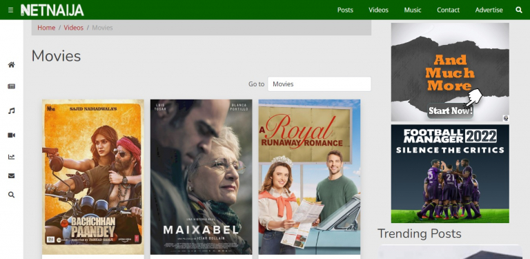The width and height of the screenshot is (530, 259).
Task: Click the Movies breadcrumb text
Action: coord(102,28)
